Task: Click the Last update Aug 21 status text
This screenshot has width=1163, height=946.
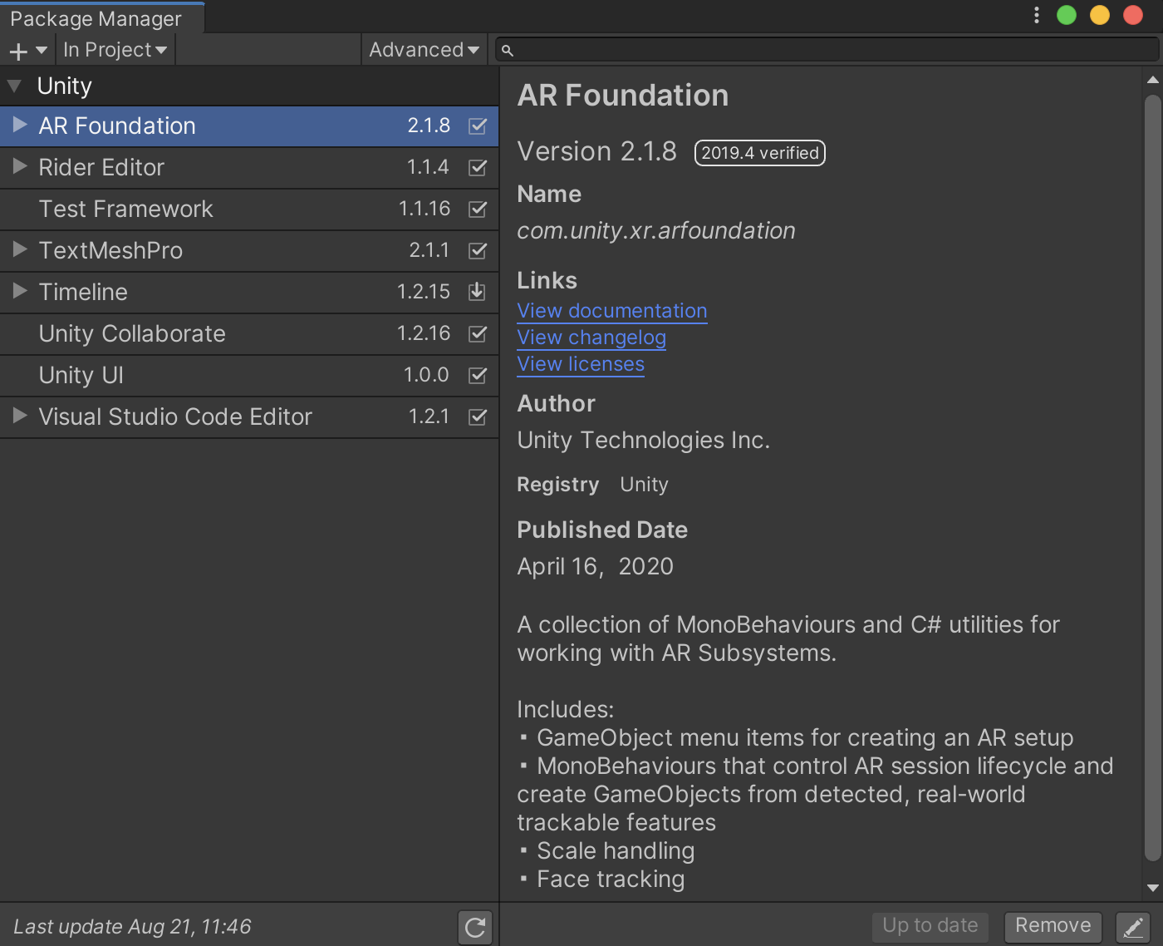Action: (x=132, y=927)
